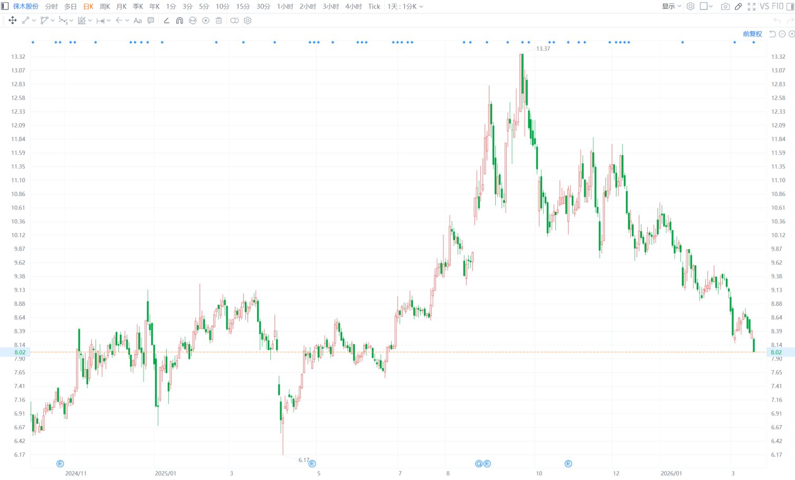The width and height of the screenshot is (795, 480).
Task: Toggle the right sidebar panel
Action: pos(790,6)
